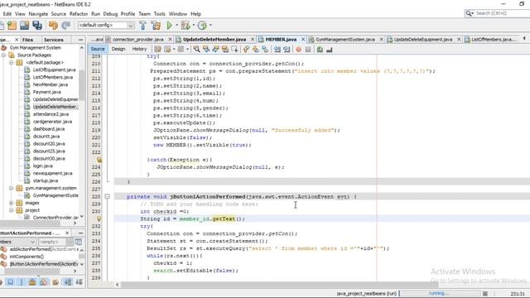Toggle Sort by Name in Navigator
This screenshot has height=298, width=530.
coord(68,281)
